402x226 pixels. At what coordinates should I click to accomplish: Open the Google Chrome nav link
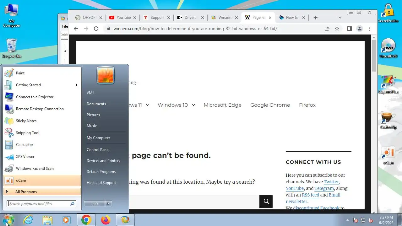tap(270, 105)
